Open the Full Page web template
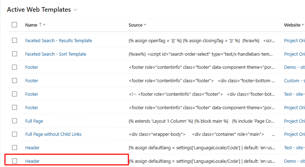Screen dimensions: 305x167 point(34,121)
